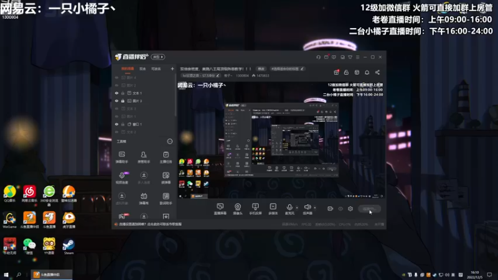
Task: Switch to the first scene tab
Action: tap(128, 69)
